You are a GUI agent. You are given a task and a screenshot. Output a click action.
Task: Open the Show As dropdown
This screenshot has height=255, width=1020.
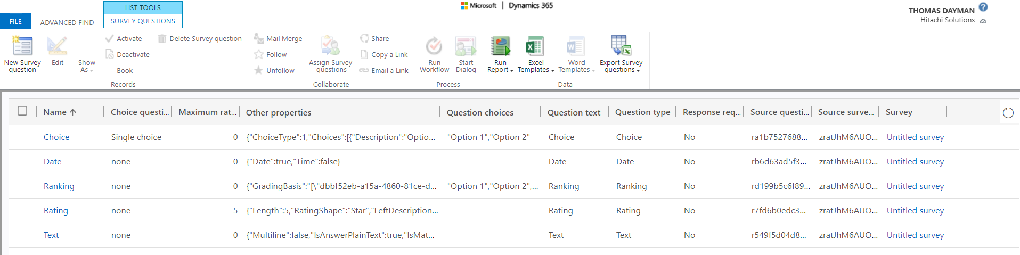tap(86, 66)
